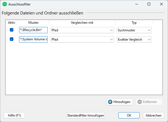The height and width of the screenshot is (122, 168).
Task: Edit the *\$Recycle.Bin* pattern field
Action: pyautogui.click(x=33, y=30)
